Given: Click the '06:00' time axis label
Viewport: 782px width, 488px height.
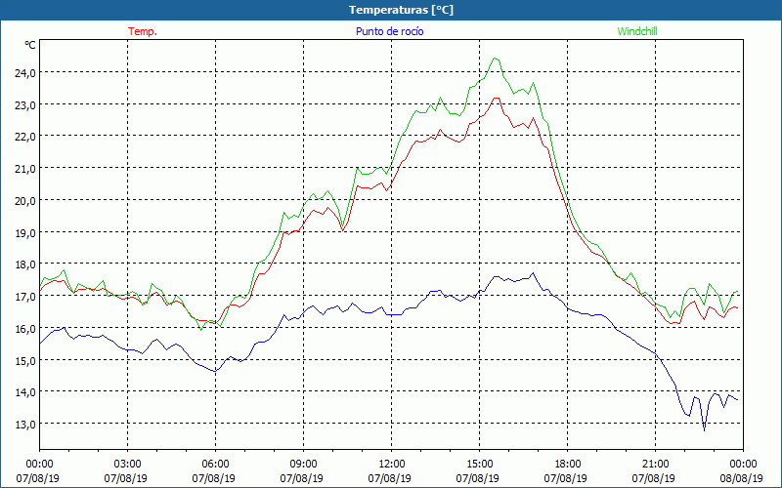Looking at the screenshot, I should [213, 465].
